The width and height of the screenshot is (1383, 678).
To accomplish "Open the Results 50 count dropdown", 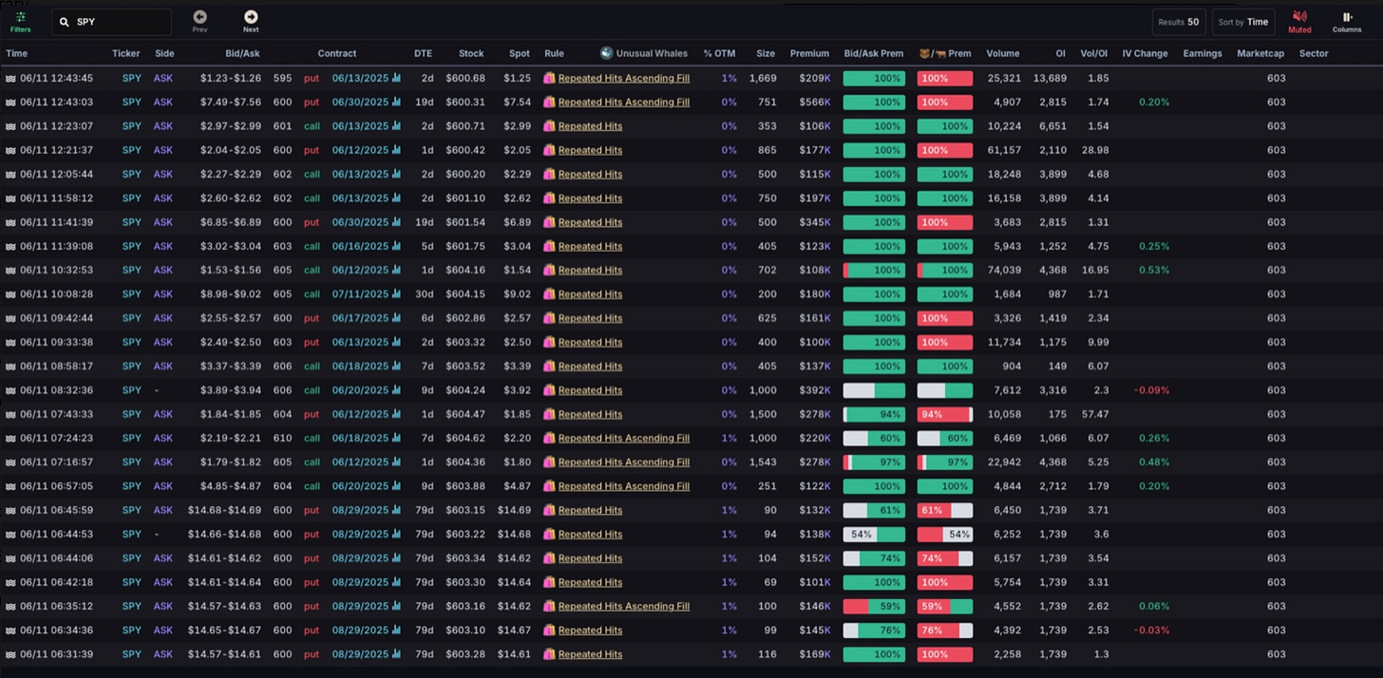I will [1179, 22].
